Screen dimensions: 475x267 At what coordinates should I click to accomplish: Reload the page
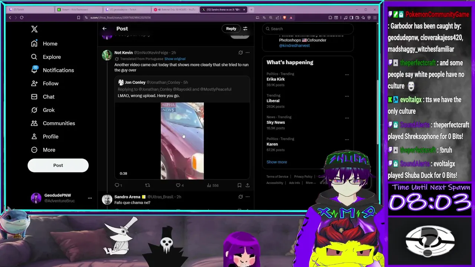(x=22, y=17)
